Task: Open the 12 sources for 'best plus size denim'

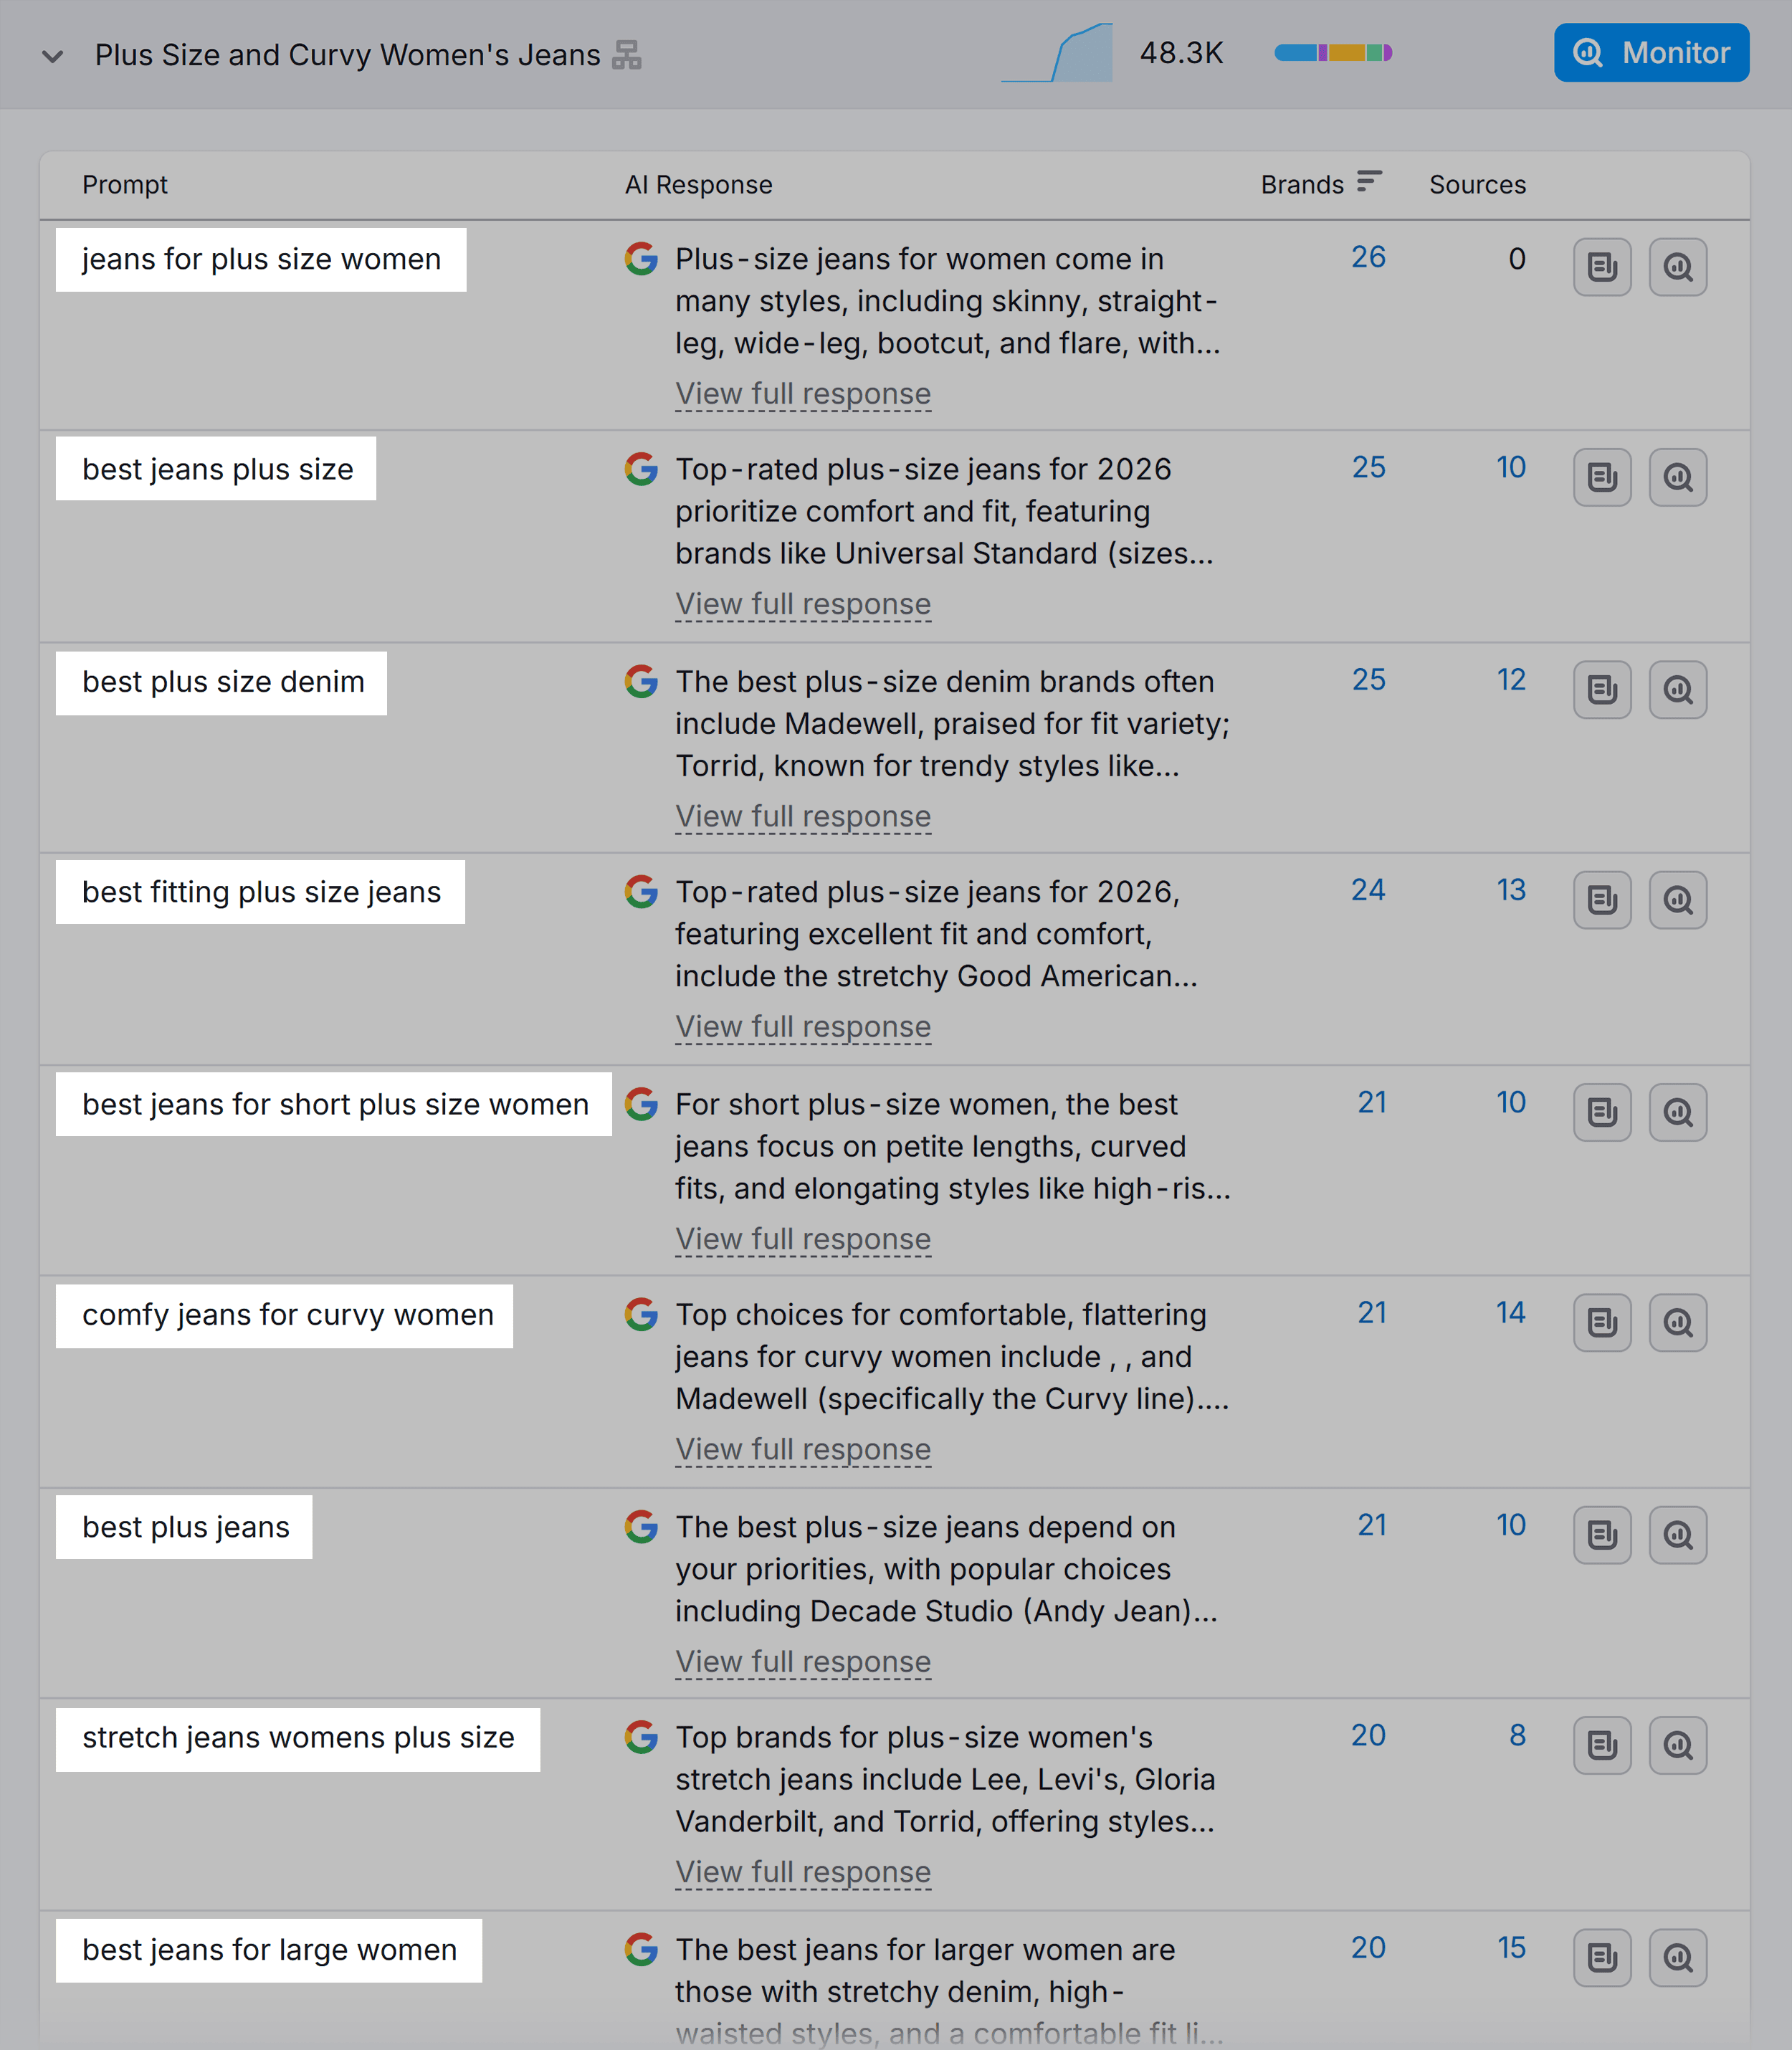Action: click(1510, 680)
